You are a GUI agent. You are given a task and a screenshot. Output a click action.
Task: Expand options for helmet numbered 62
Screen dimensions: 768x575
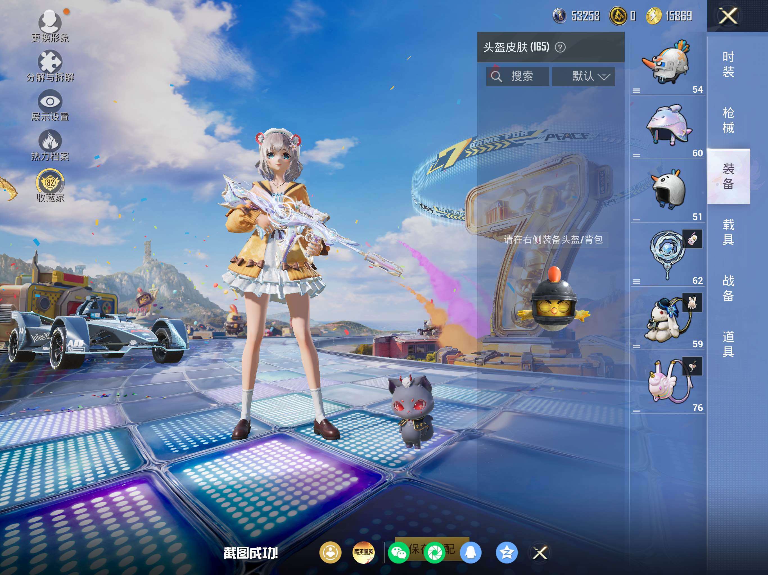click(x=636, y=282)
